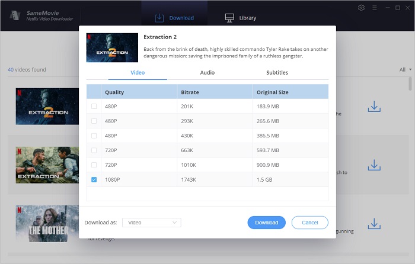The image size is (415, 264).
Task: Check the 480P 293K quality checkbox
Action: pyautogui.click(x=94, y=121)
